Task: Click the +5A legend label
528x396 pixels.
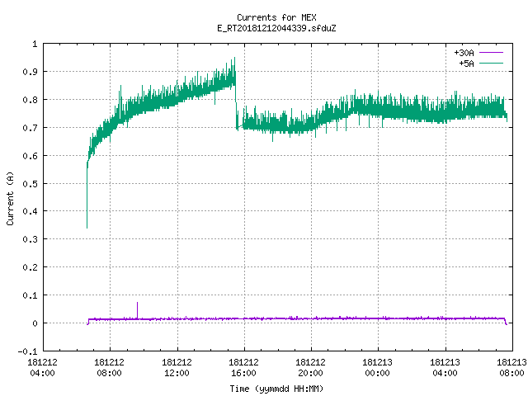Action: pos(466,64)
